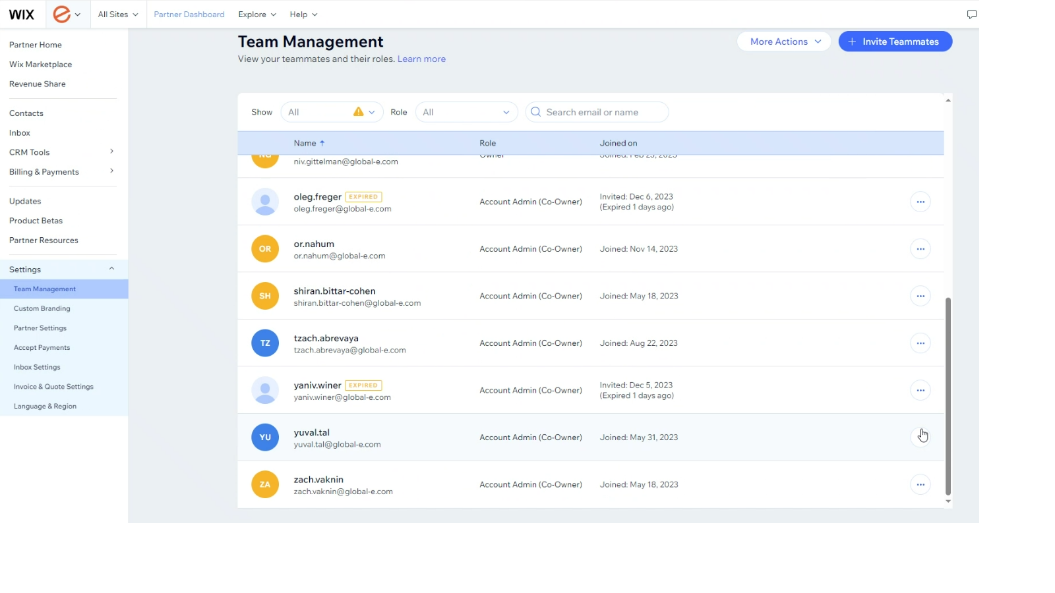Open the Show filter dropdown

pos(332,112)
